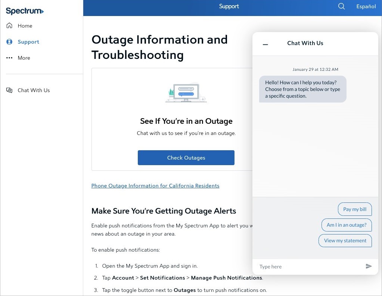This screenshot has height=296, width=382.
Task: Click the Chat With Us panel title
Action: (305, 43)
